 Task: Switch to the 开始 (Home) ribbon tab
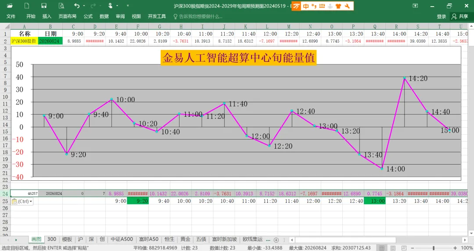point(31,16)
